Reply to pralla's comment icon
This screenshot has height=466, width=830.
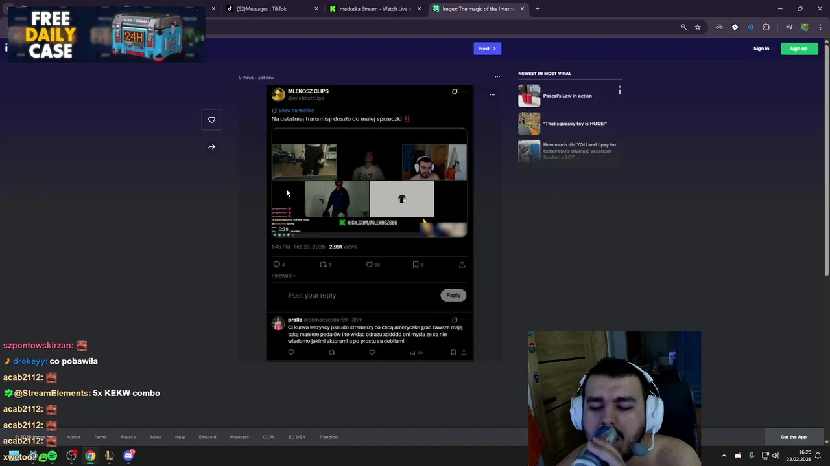click(x=291, y=353)
